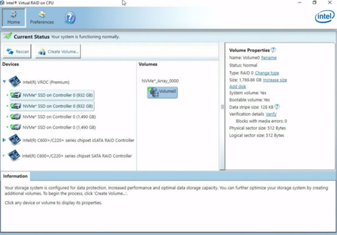337x235 pixels.
Task: Click the Devices heading
Action: (x=11, y=64)
